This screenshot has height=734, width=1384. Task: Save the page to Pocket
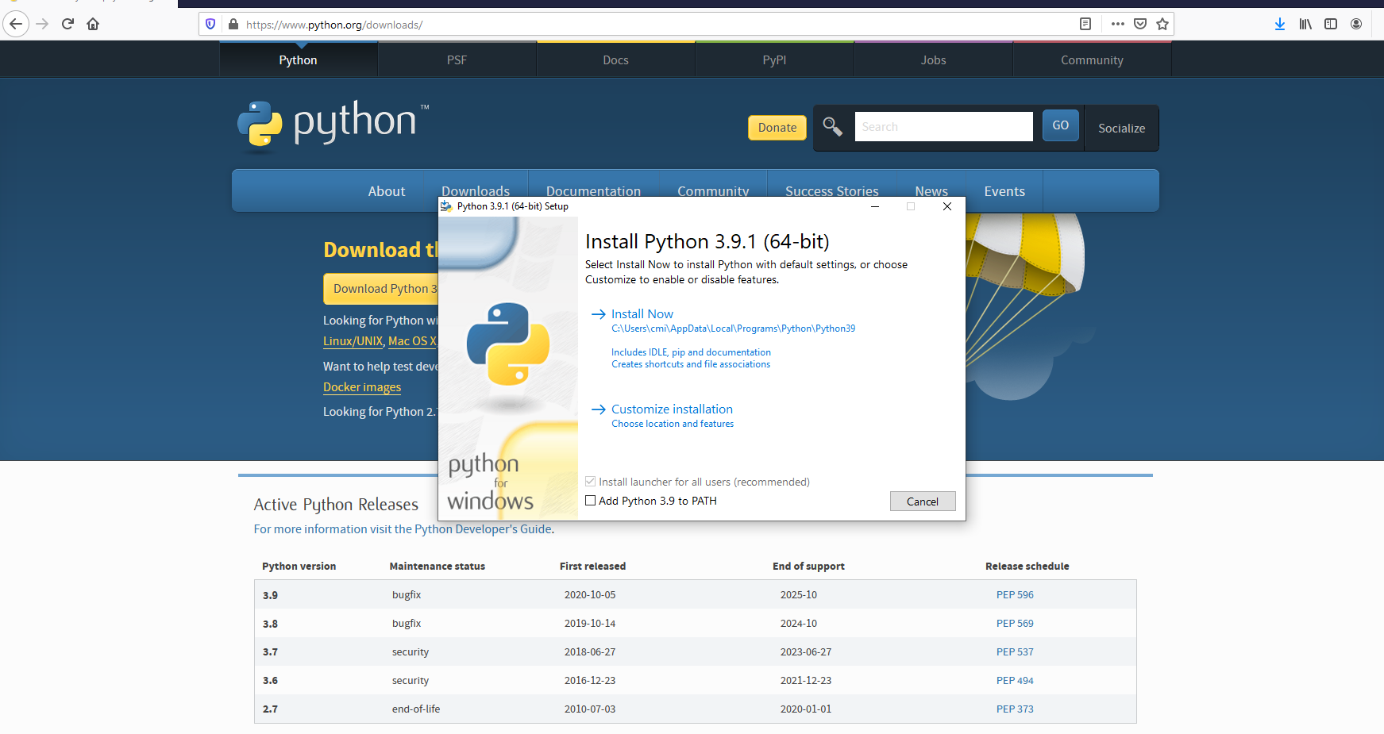click(x=1139, y=24)
